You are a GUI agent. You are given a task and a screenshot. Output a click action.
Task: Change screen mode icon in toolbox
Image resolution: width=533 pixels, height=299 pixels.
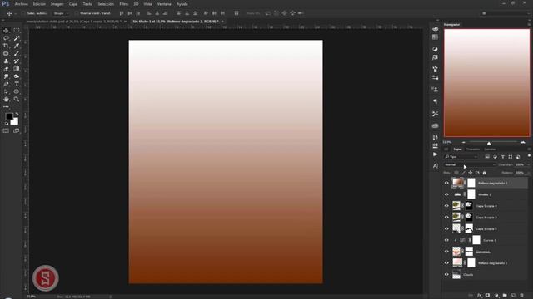click(x=17, y=131)
